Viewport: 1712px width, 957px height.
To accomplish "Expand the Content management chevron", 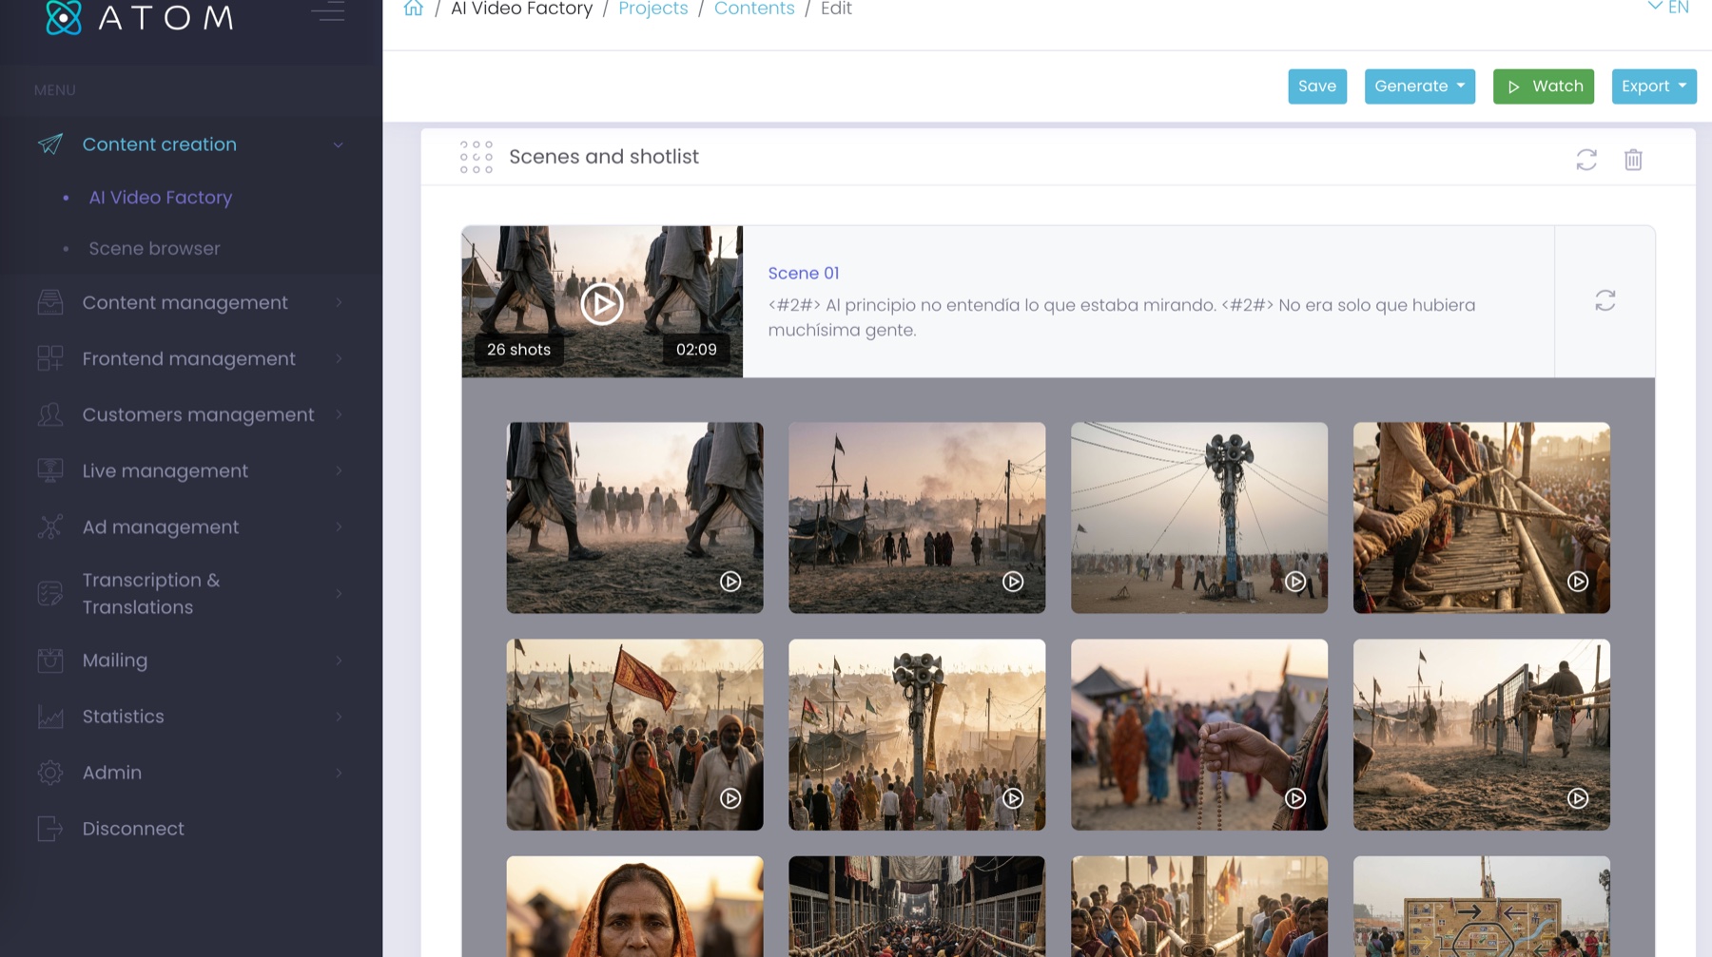I will pos(339,303).
